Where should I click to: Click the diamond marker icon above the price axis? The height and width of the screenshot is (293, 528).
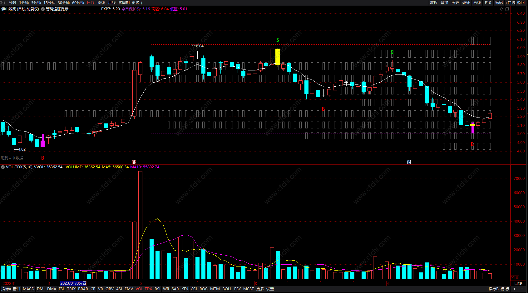[502, 9]
